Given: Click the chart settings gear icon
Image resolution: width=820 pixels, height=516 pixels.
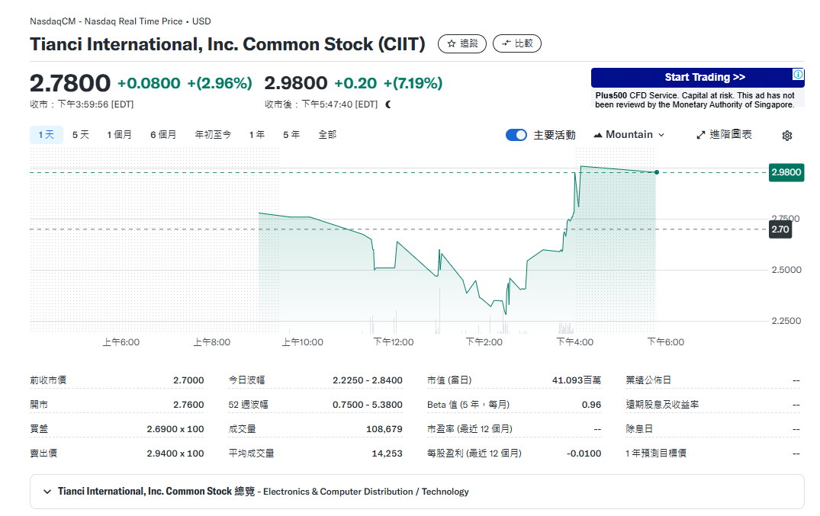Looking at the screenshot, I should pos(786,136).
